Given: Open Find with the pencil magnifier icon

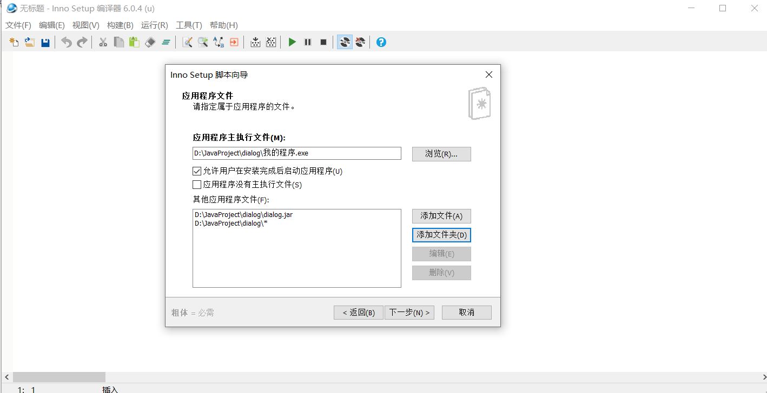Looking at the screenshot, I should click(187, 42).
